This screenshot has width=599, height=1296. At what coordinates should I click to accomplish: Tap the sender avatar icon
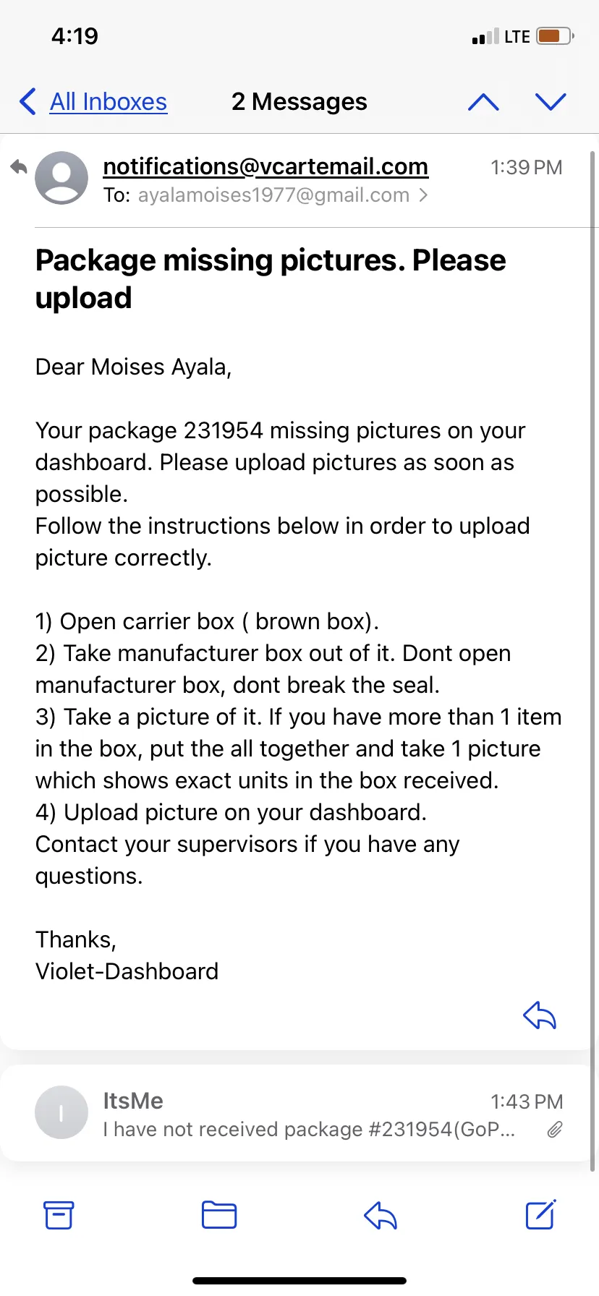click(61, 178)
